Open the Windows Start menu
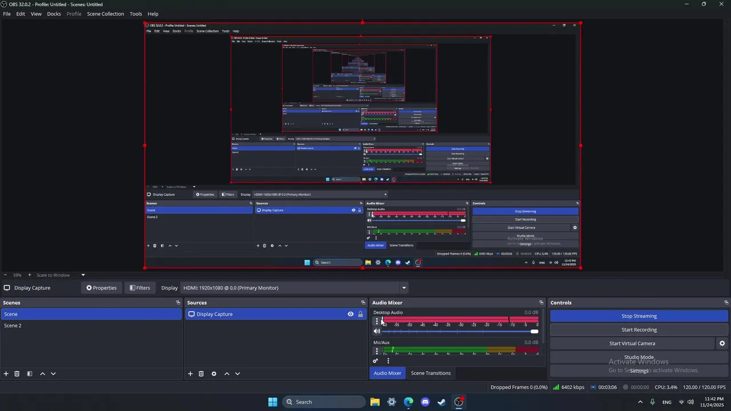 pos(272,402)
